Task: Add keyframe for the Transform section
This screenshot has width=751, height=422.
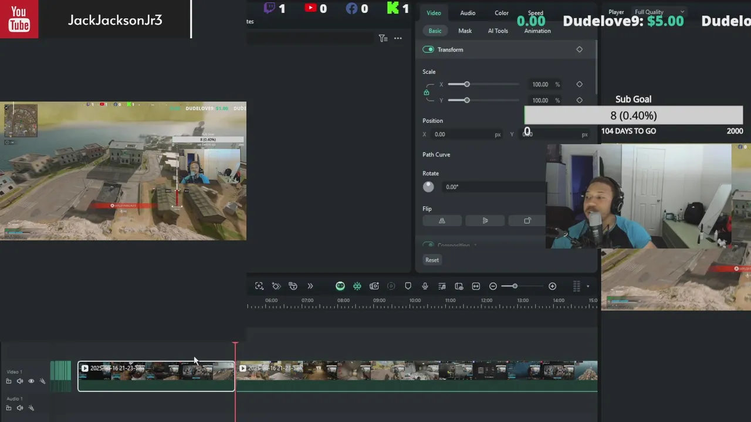Action: 579,49
